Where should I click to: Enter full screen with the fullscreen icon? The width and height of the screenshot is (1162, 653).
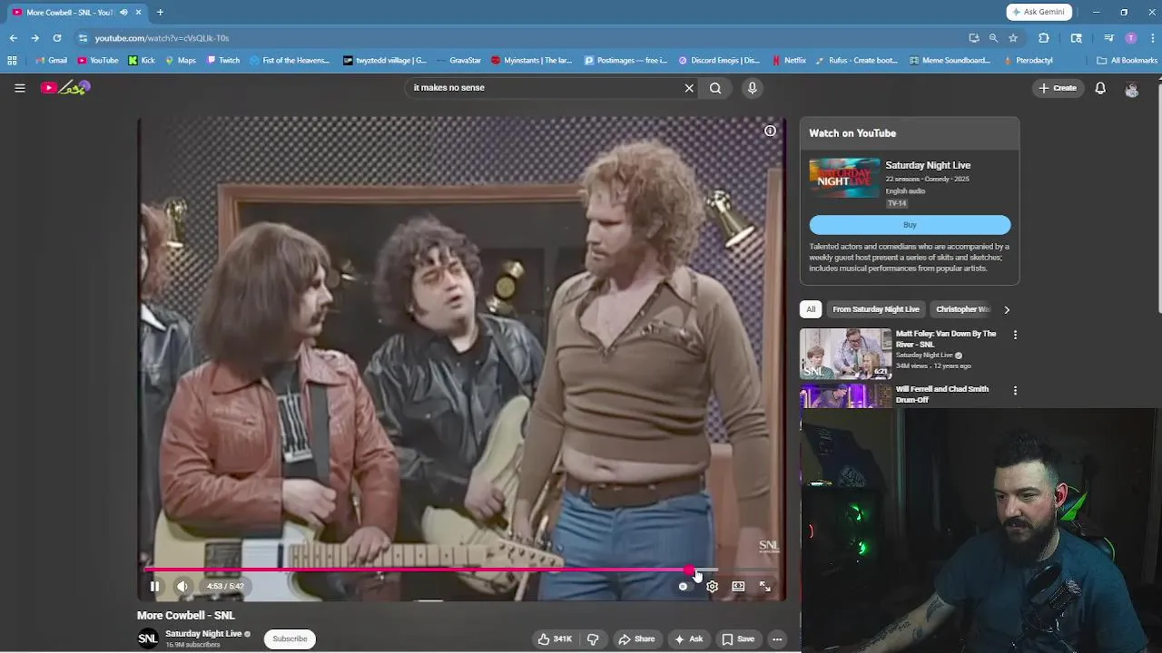(764, 587)
